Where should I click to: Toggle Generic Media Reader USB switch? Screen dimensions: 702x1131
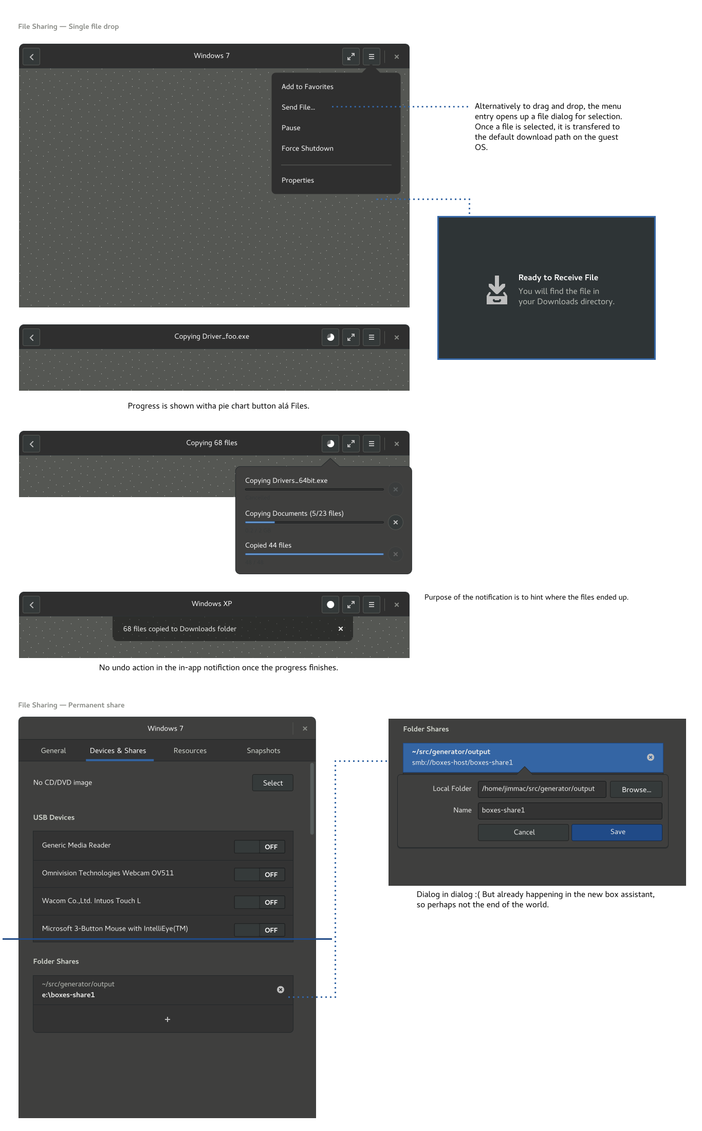[x=260, y=847]
